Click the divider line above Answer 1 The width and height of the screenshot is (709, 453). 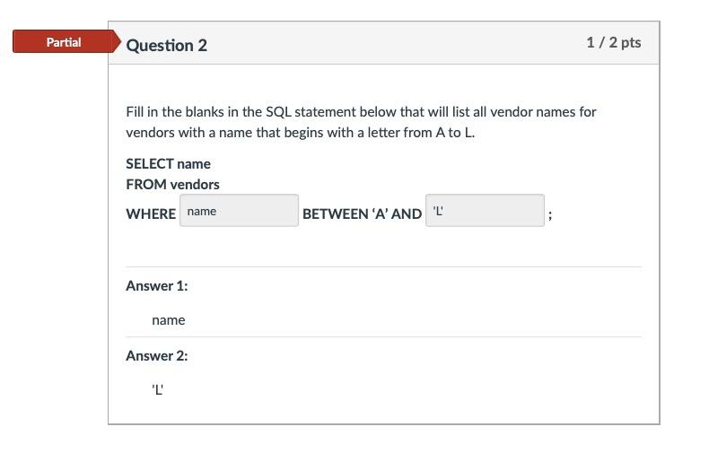[x=383, y=266]
